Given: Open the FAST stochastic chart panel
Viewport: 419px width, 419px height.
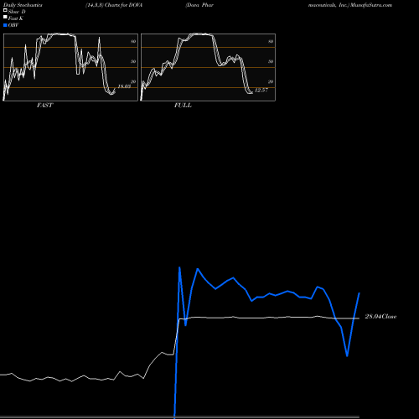Looking at the screenshot, I should pos(70,67).
